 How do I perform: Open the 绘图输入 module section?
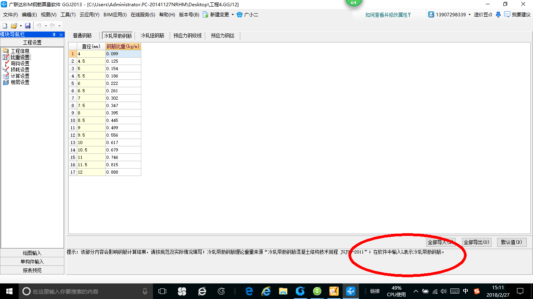click(x=32, y=253)
